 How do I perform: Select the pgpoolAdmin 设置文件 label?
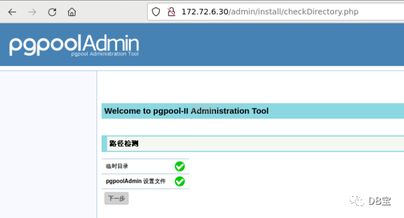pos(136,181)
